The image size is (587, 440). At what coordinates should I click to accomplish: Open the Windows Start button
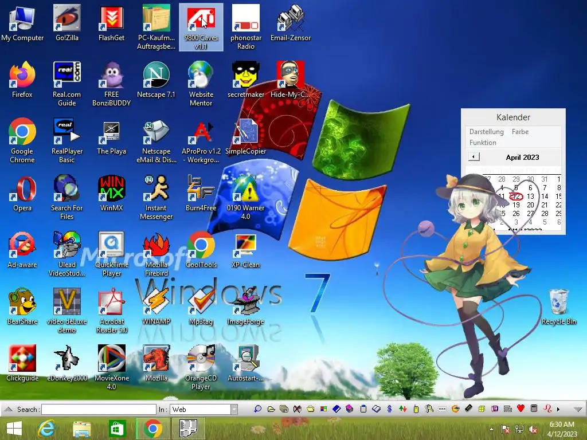click(x=14, y=429)
